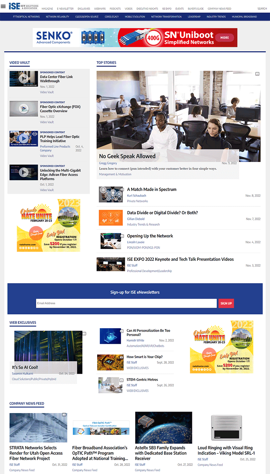Open the NATE UNITE ad beside Web Exclusives
This screenshot has height=474, width=270.
222,347
